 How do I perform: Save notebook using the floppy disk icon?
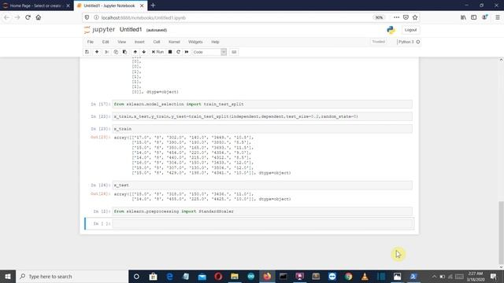click(x=87, y=52)
